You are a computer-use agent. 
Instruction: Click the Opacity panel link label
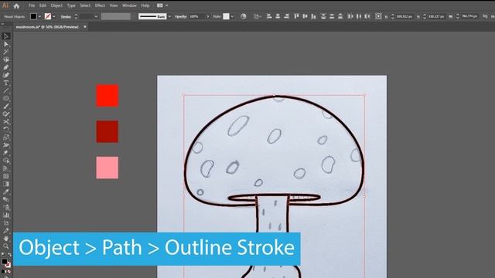coord(180,16)
